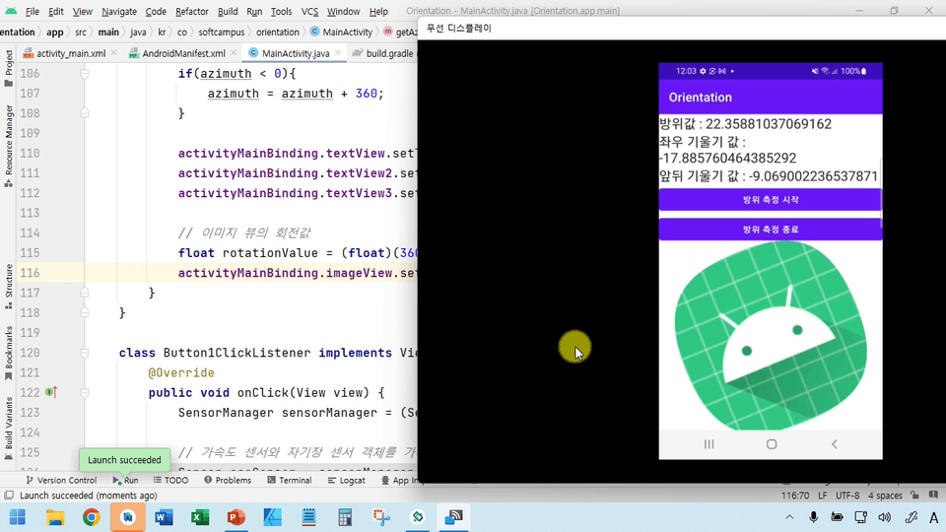Click override gutter icon on line 122
This screenshot has width=946, height=532.
51,392
